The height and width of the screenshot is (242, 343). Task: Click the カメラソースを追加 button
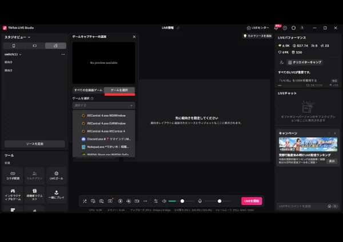pos(257,36)
